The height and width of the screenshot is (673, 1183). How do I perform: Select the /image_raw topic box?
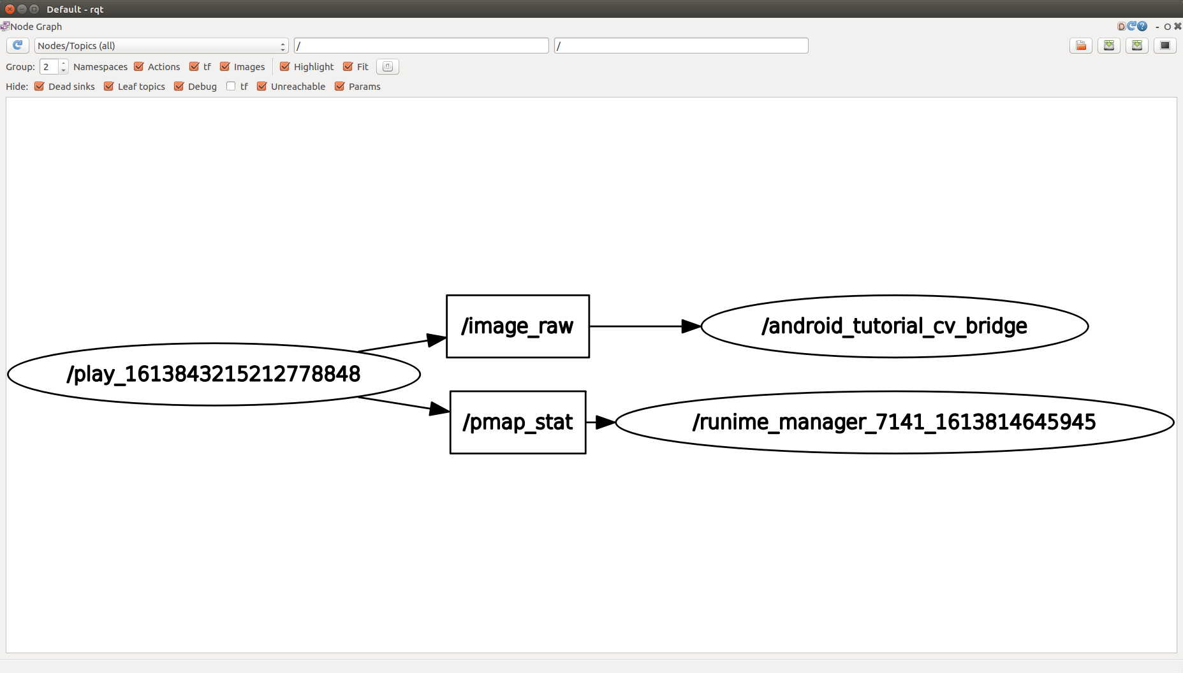pyautogui.click(x=517, y=326)
